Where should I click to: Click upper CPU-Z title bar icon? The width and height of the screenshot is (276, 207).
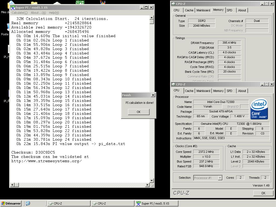174,4
